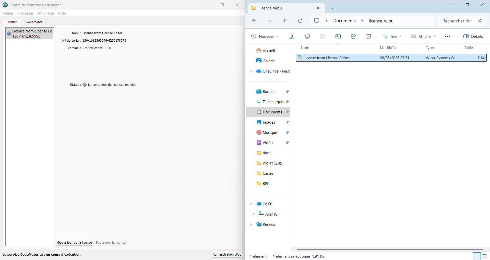
Task: Switch to the Evénements tab
Action: (x=33, y=22)
